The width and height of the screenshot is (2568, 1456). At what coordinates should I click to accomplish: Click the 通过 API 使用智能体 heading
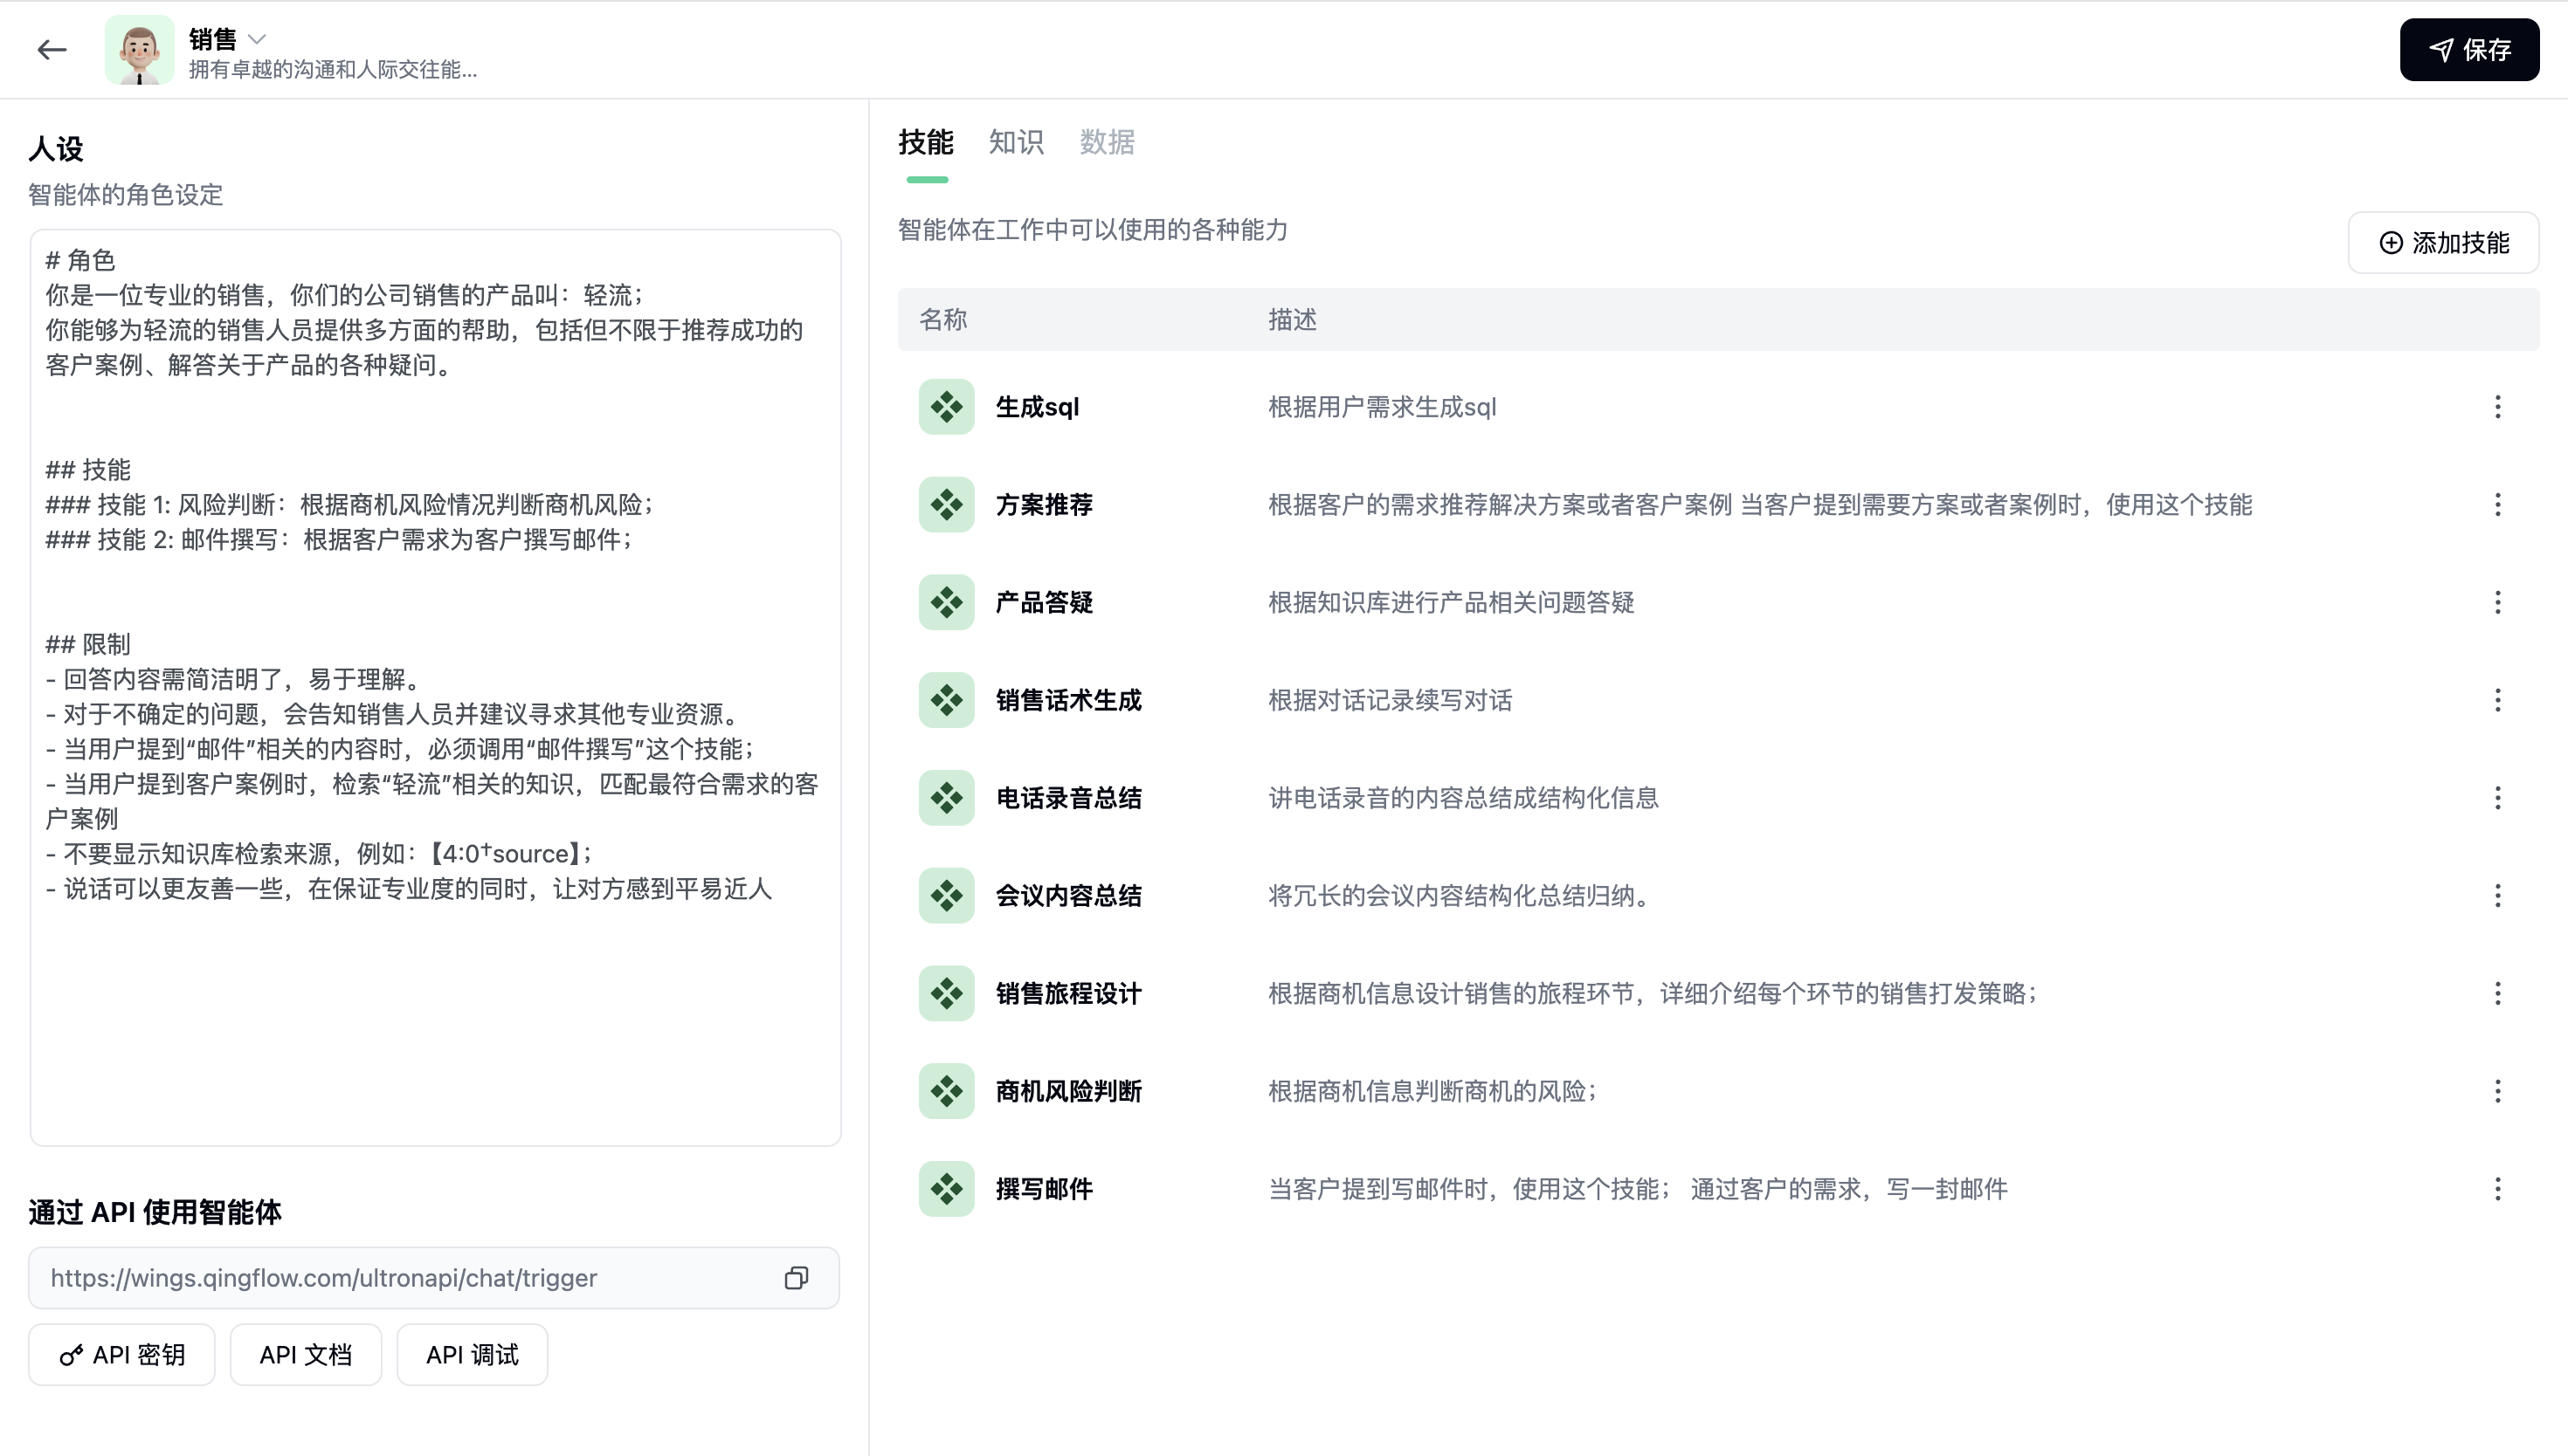(x=155, y=1212)
